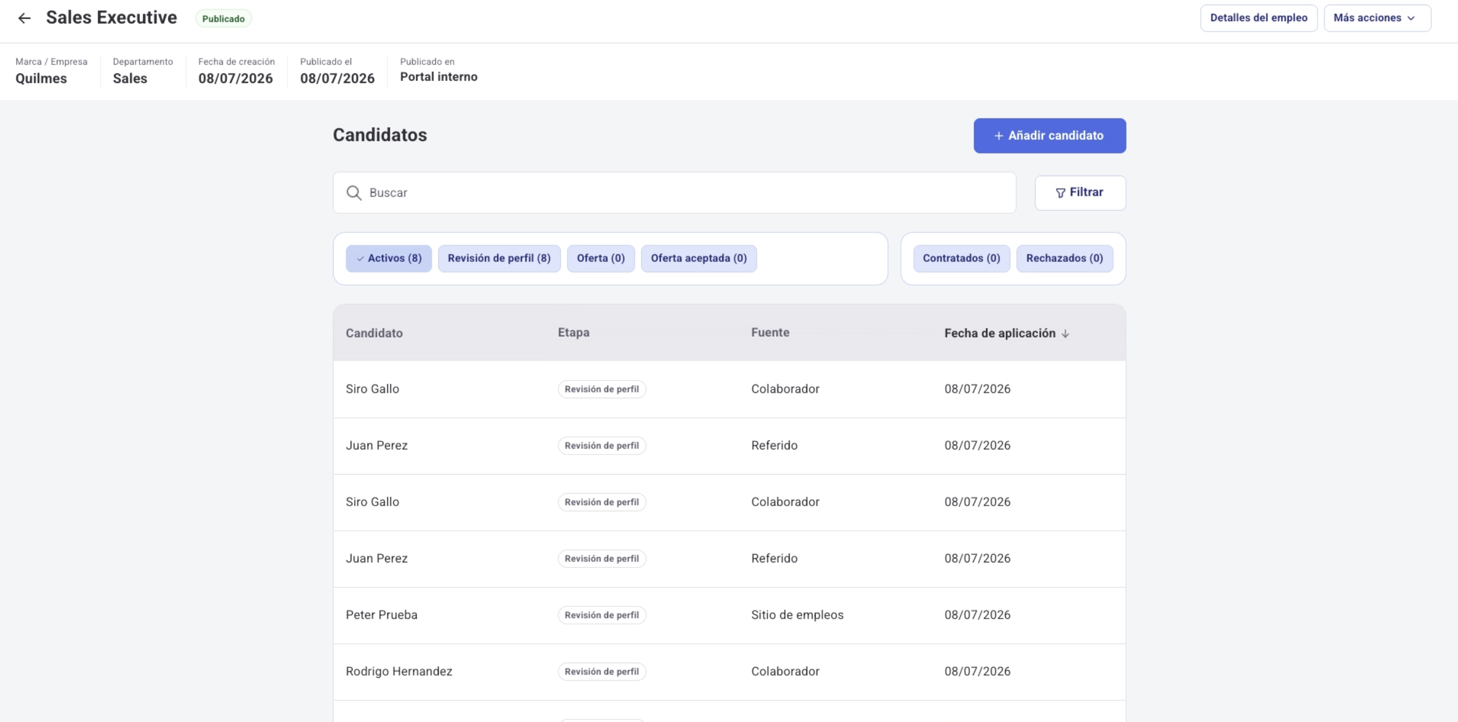Open the Peter Prueba candidate row
1458x722 pixels.
coord(729,615)
